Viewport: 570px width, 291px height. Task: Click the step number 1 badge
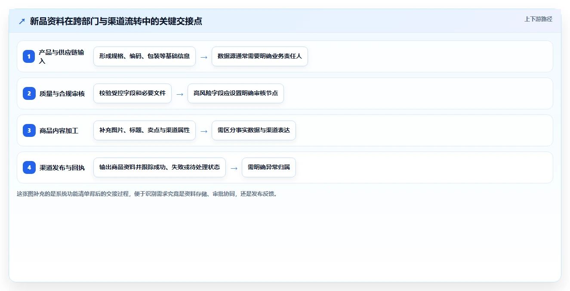[x=29, y=56]
